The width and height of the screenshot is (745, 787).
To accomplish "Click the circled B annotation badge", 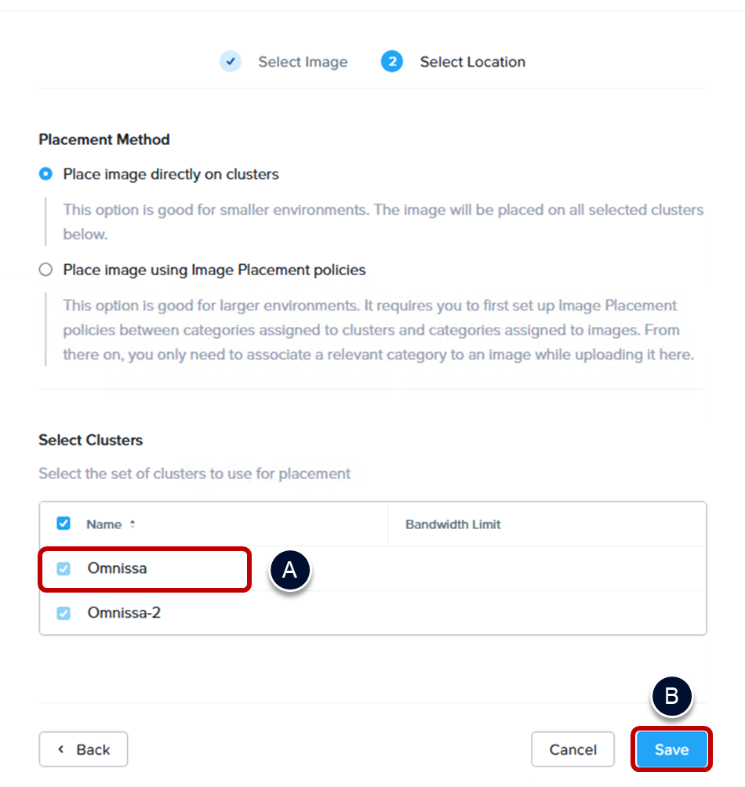I will (x=671, y=696).
